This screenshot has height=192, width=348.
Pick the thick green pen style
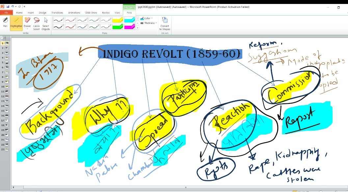point(94,27)
